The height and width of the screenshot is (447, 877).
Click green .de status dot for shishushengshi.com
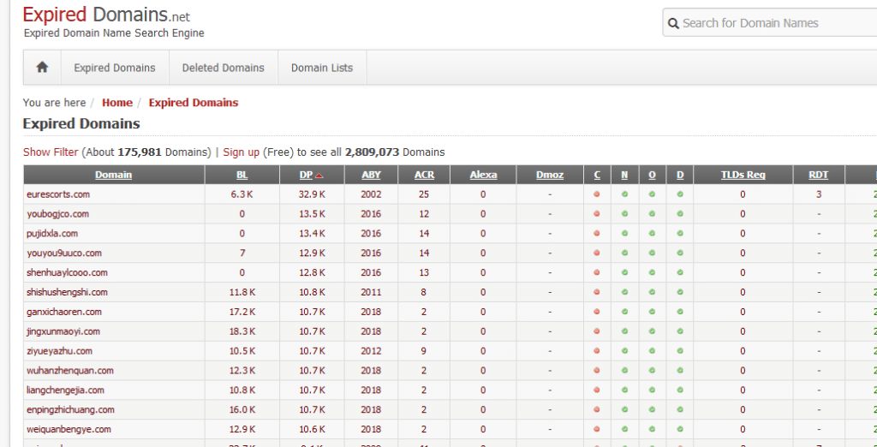click(x=680, y=292)
